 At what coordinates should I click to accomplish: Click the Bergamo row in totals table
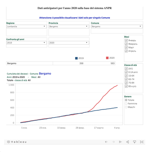click(61, 63)
